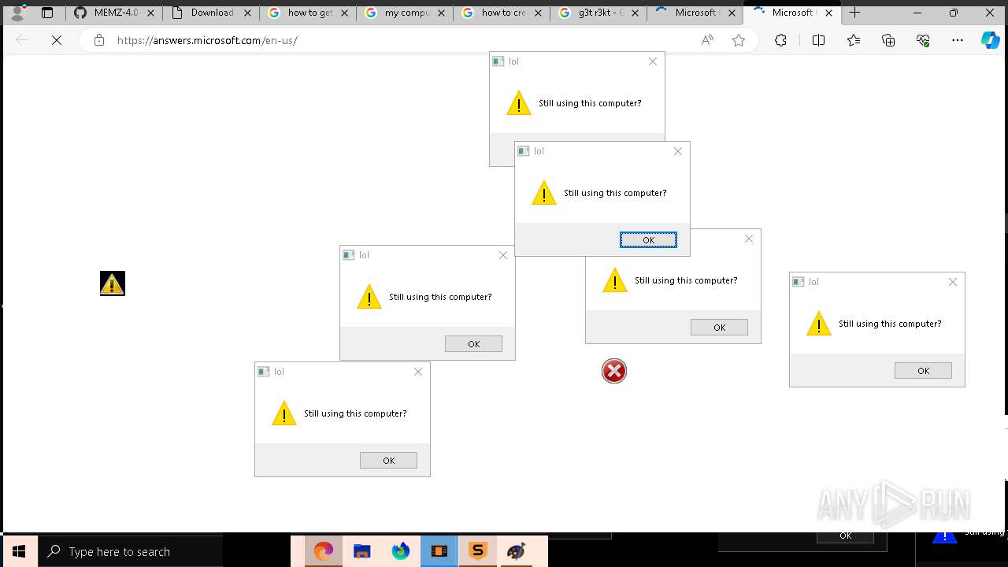Close the "my compu" tab
The height and width of the screenshot is (567, 1008).
(x=441, y=13)
